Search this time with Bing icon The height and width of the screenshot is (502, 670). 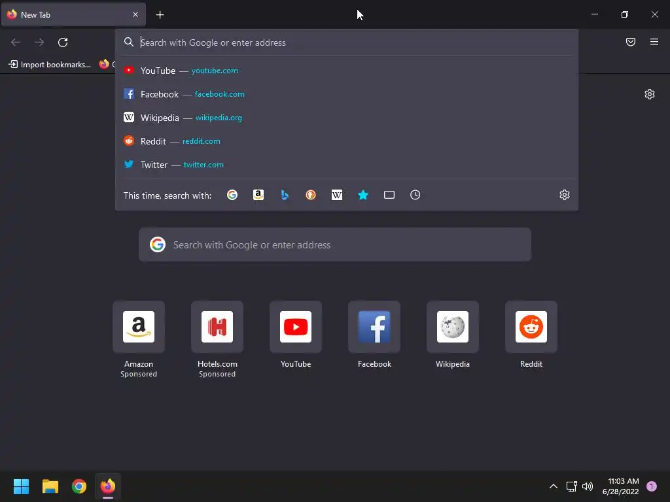285,195
